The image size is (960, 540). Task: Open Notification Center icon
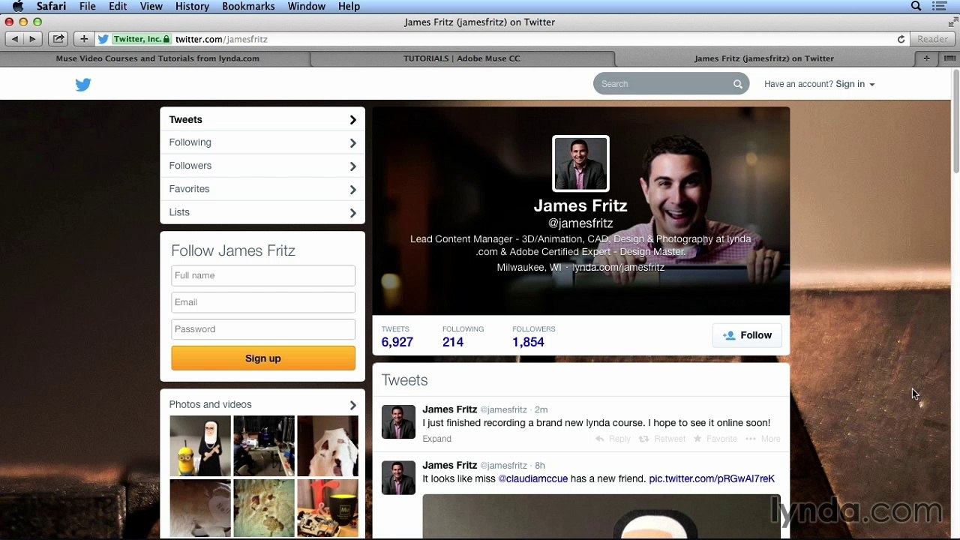click(940, 7)
